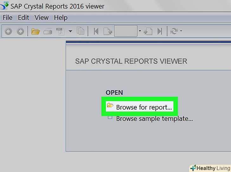
Task: Open the View menu
Action: [x=41, y=18]
